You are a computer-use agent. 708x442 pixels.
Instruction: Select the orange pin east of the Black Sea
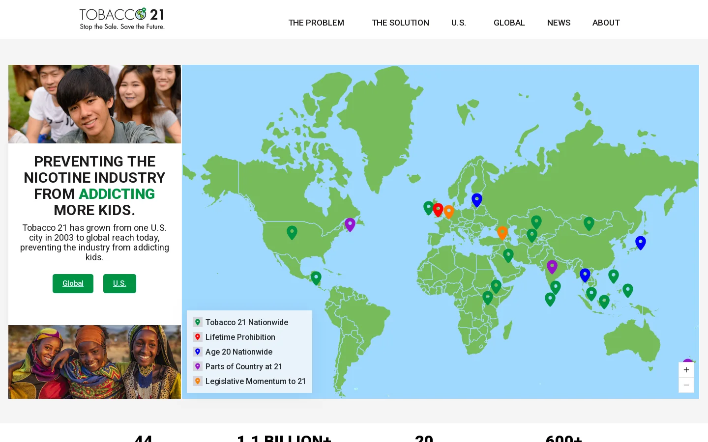(502, 232)
